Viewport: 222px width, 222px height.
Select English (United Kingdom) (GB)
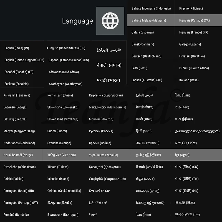(x=24, y=60)
